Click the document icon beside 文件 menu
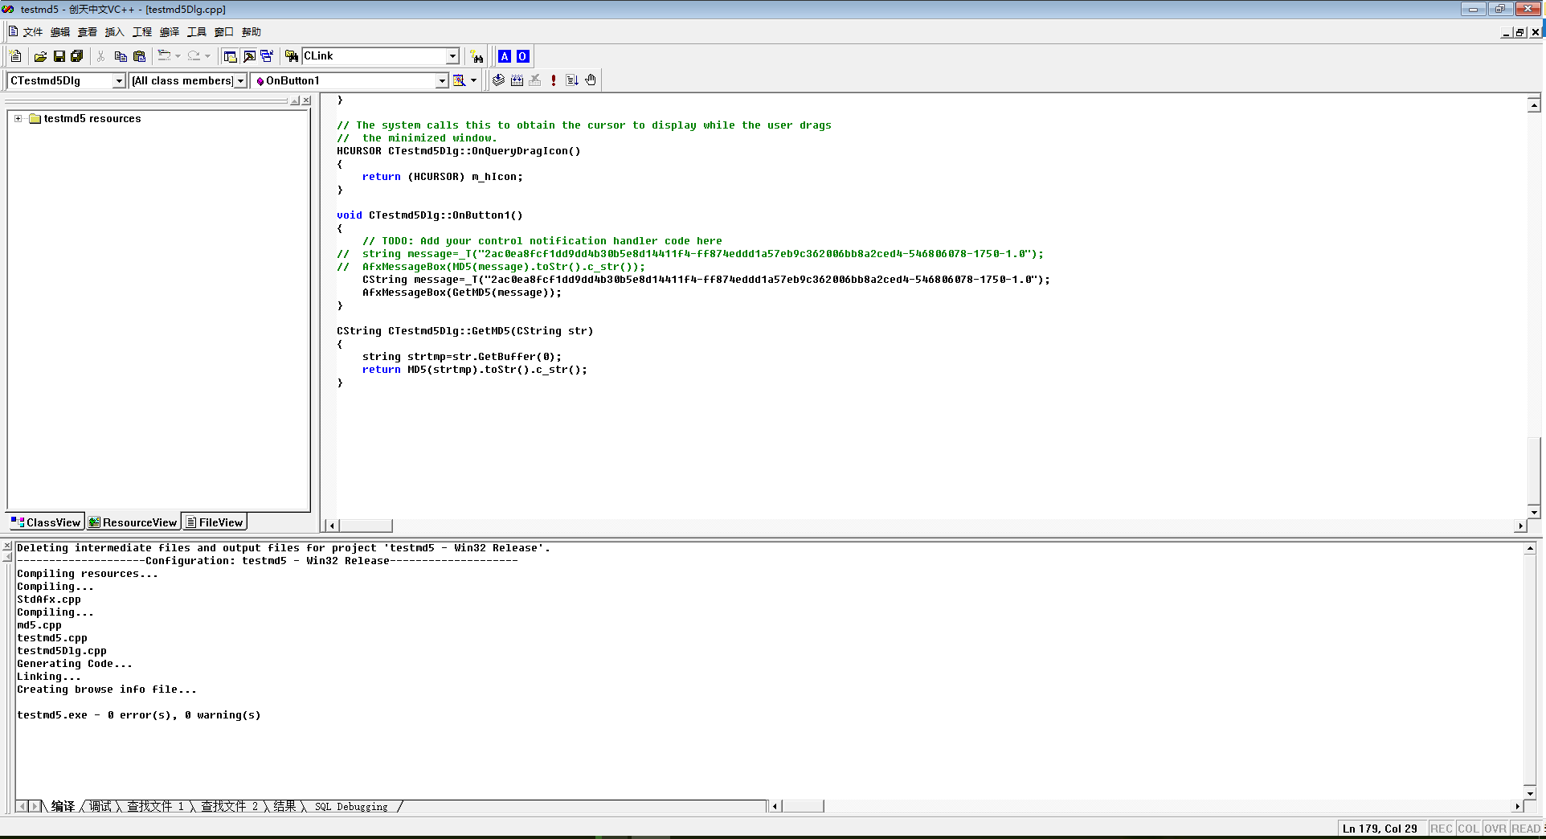This screenshot has height=839, width=1546. pyautogui.click(x=13, y=31)
